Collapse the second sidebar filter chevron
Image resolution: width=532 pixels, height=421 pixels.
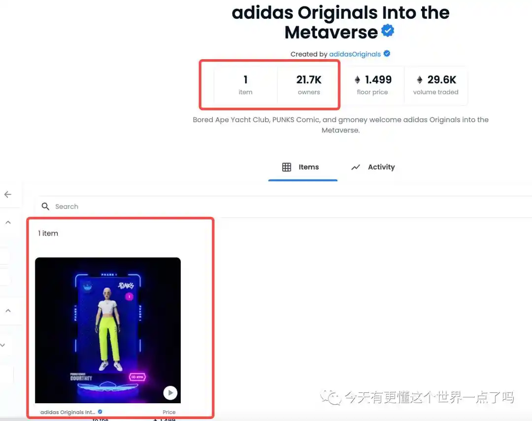(8, 311)
